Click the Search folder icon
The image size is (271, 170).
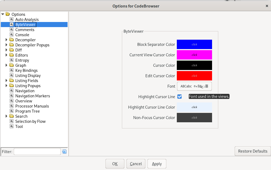point(12,116)
